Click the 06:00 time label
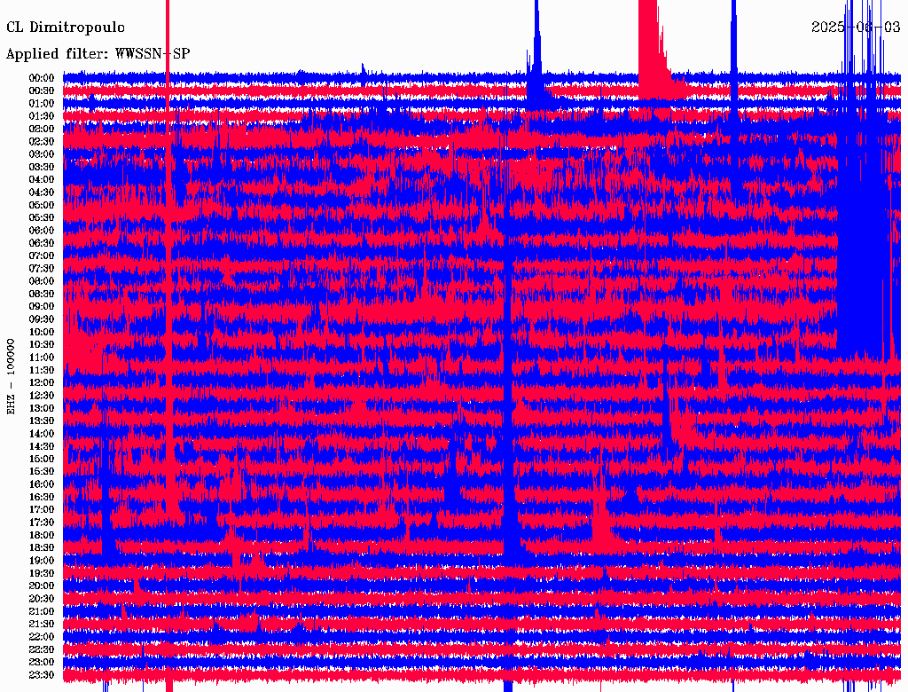 pos(42,231)
